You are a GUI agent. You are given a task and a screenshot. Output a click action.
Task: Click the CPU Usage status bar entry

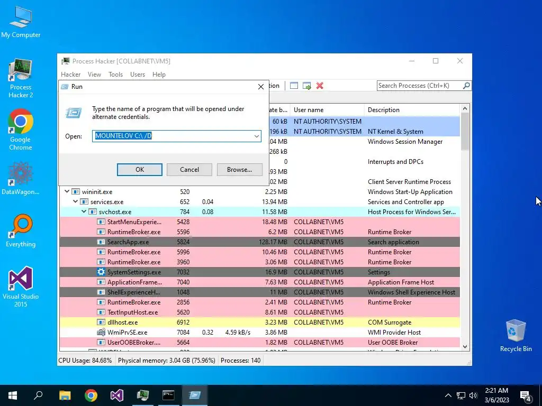click(85, 361)
